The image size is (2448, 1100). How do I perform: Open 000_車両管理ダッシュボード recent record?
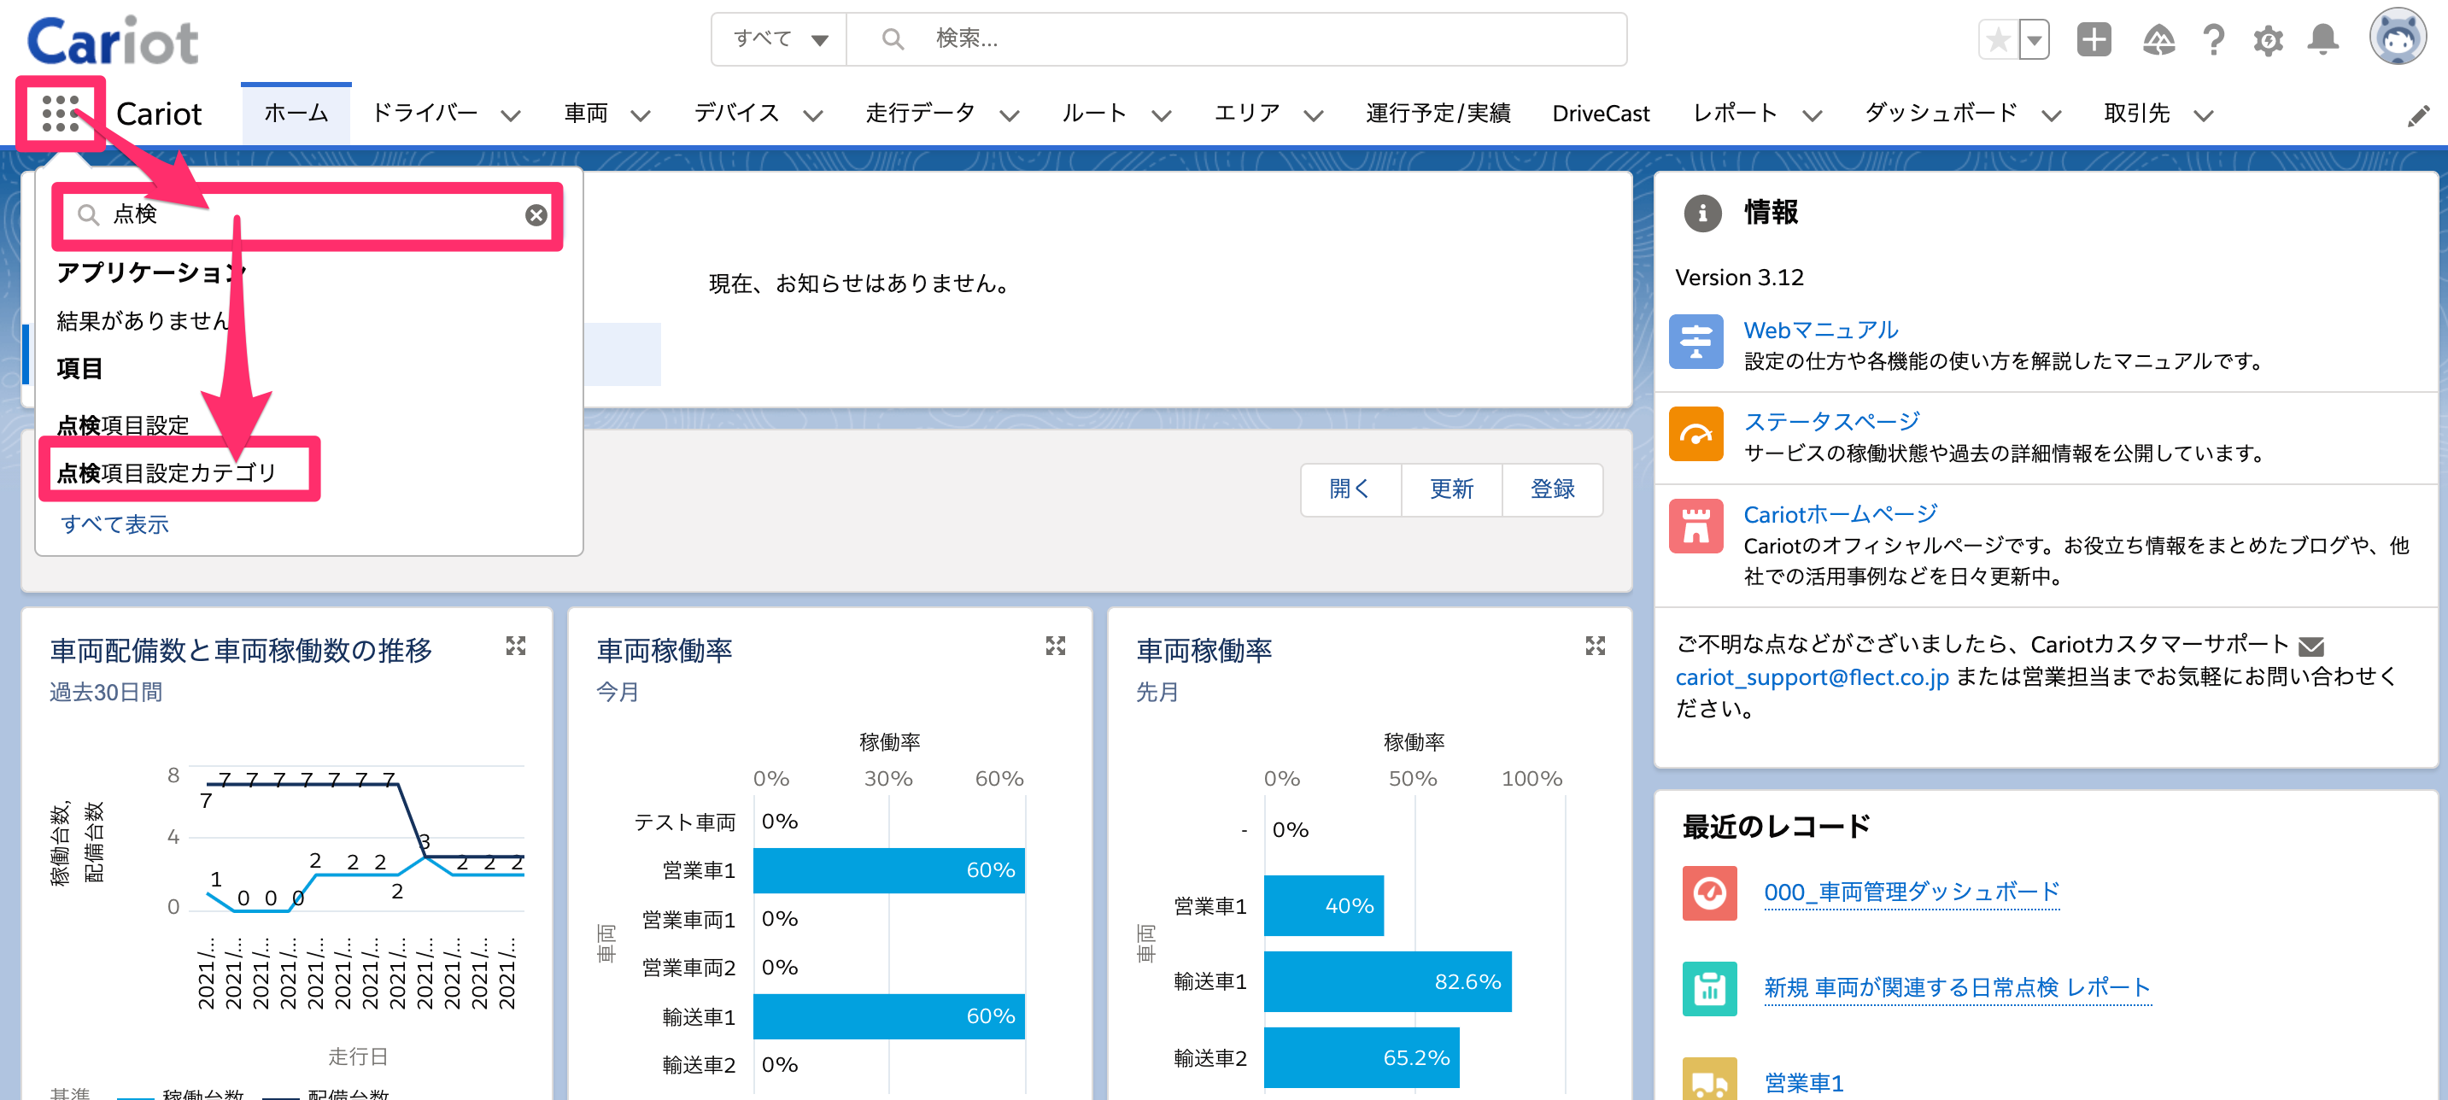[1912, 892]
